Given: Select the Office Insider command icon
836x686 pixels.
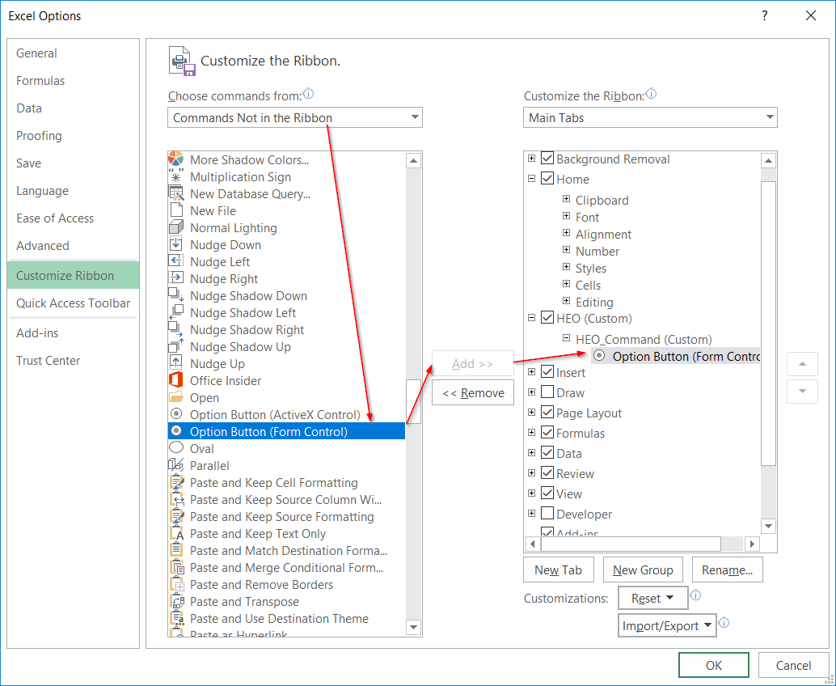Looking at the screenshot, I should click(x=178, y=380).
